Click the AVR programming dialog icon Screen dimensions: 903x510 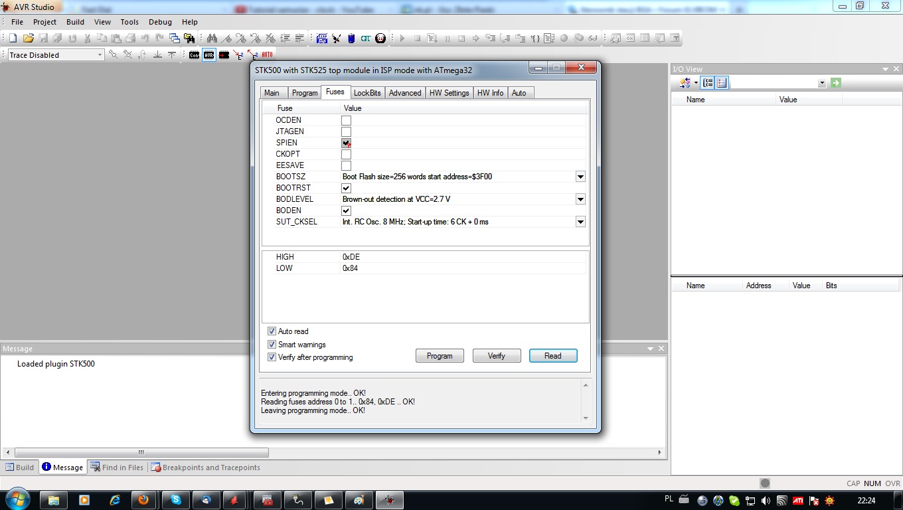point(209,55)
